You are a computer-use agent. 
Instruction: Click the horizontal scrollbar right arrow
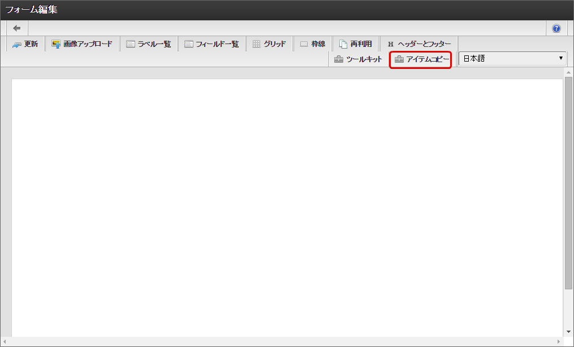click(559, 341)
